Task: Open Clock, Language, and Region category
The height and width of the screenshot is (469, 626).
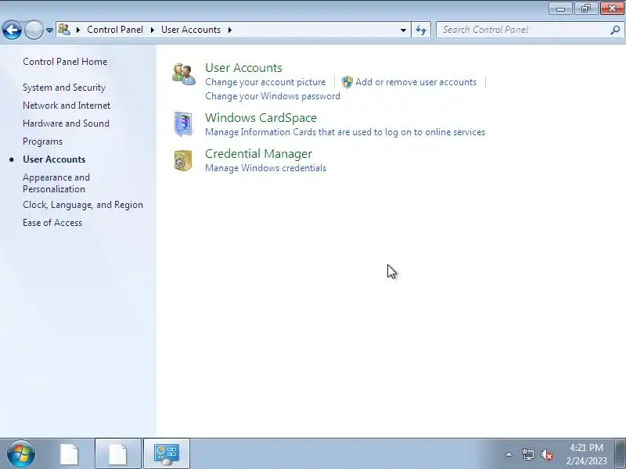Action: [x=83, y=205]
